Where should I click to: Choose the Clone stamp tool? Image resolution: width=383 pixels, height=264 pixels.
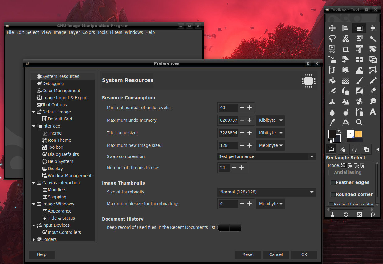click(x=332, y=102)
